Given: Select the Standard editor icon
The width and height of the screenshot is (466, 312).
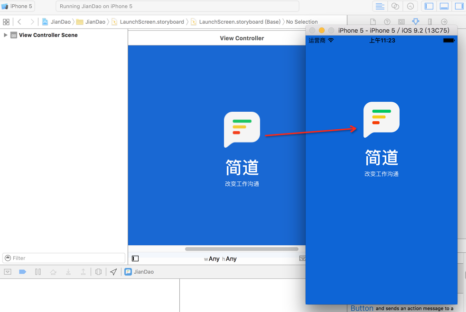Looking at the screenshot, I should (380, 6).
